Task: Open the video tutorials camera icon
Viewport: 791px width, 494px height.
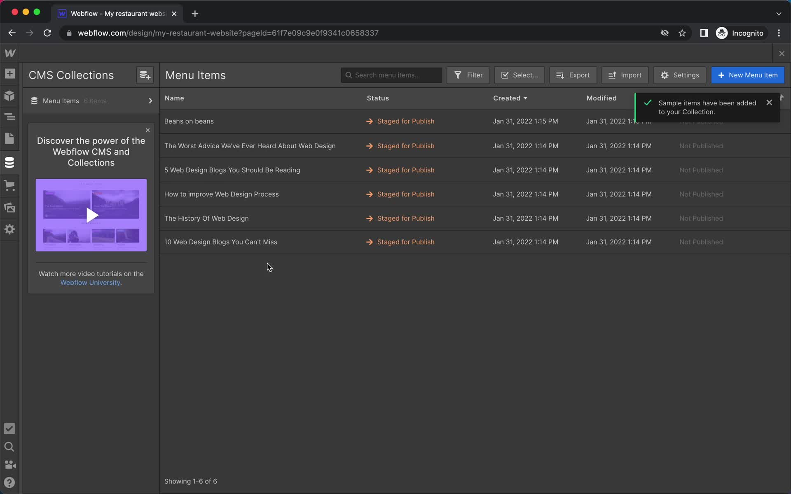Action: [10, 465]
